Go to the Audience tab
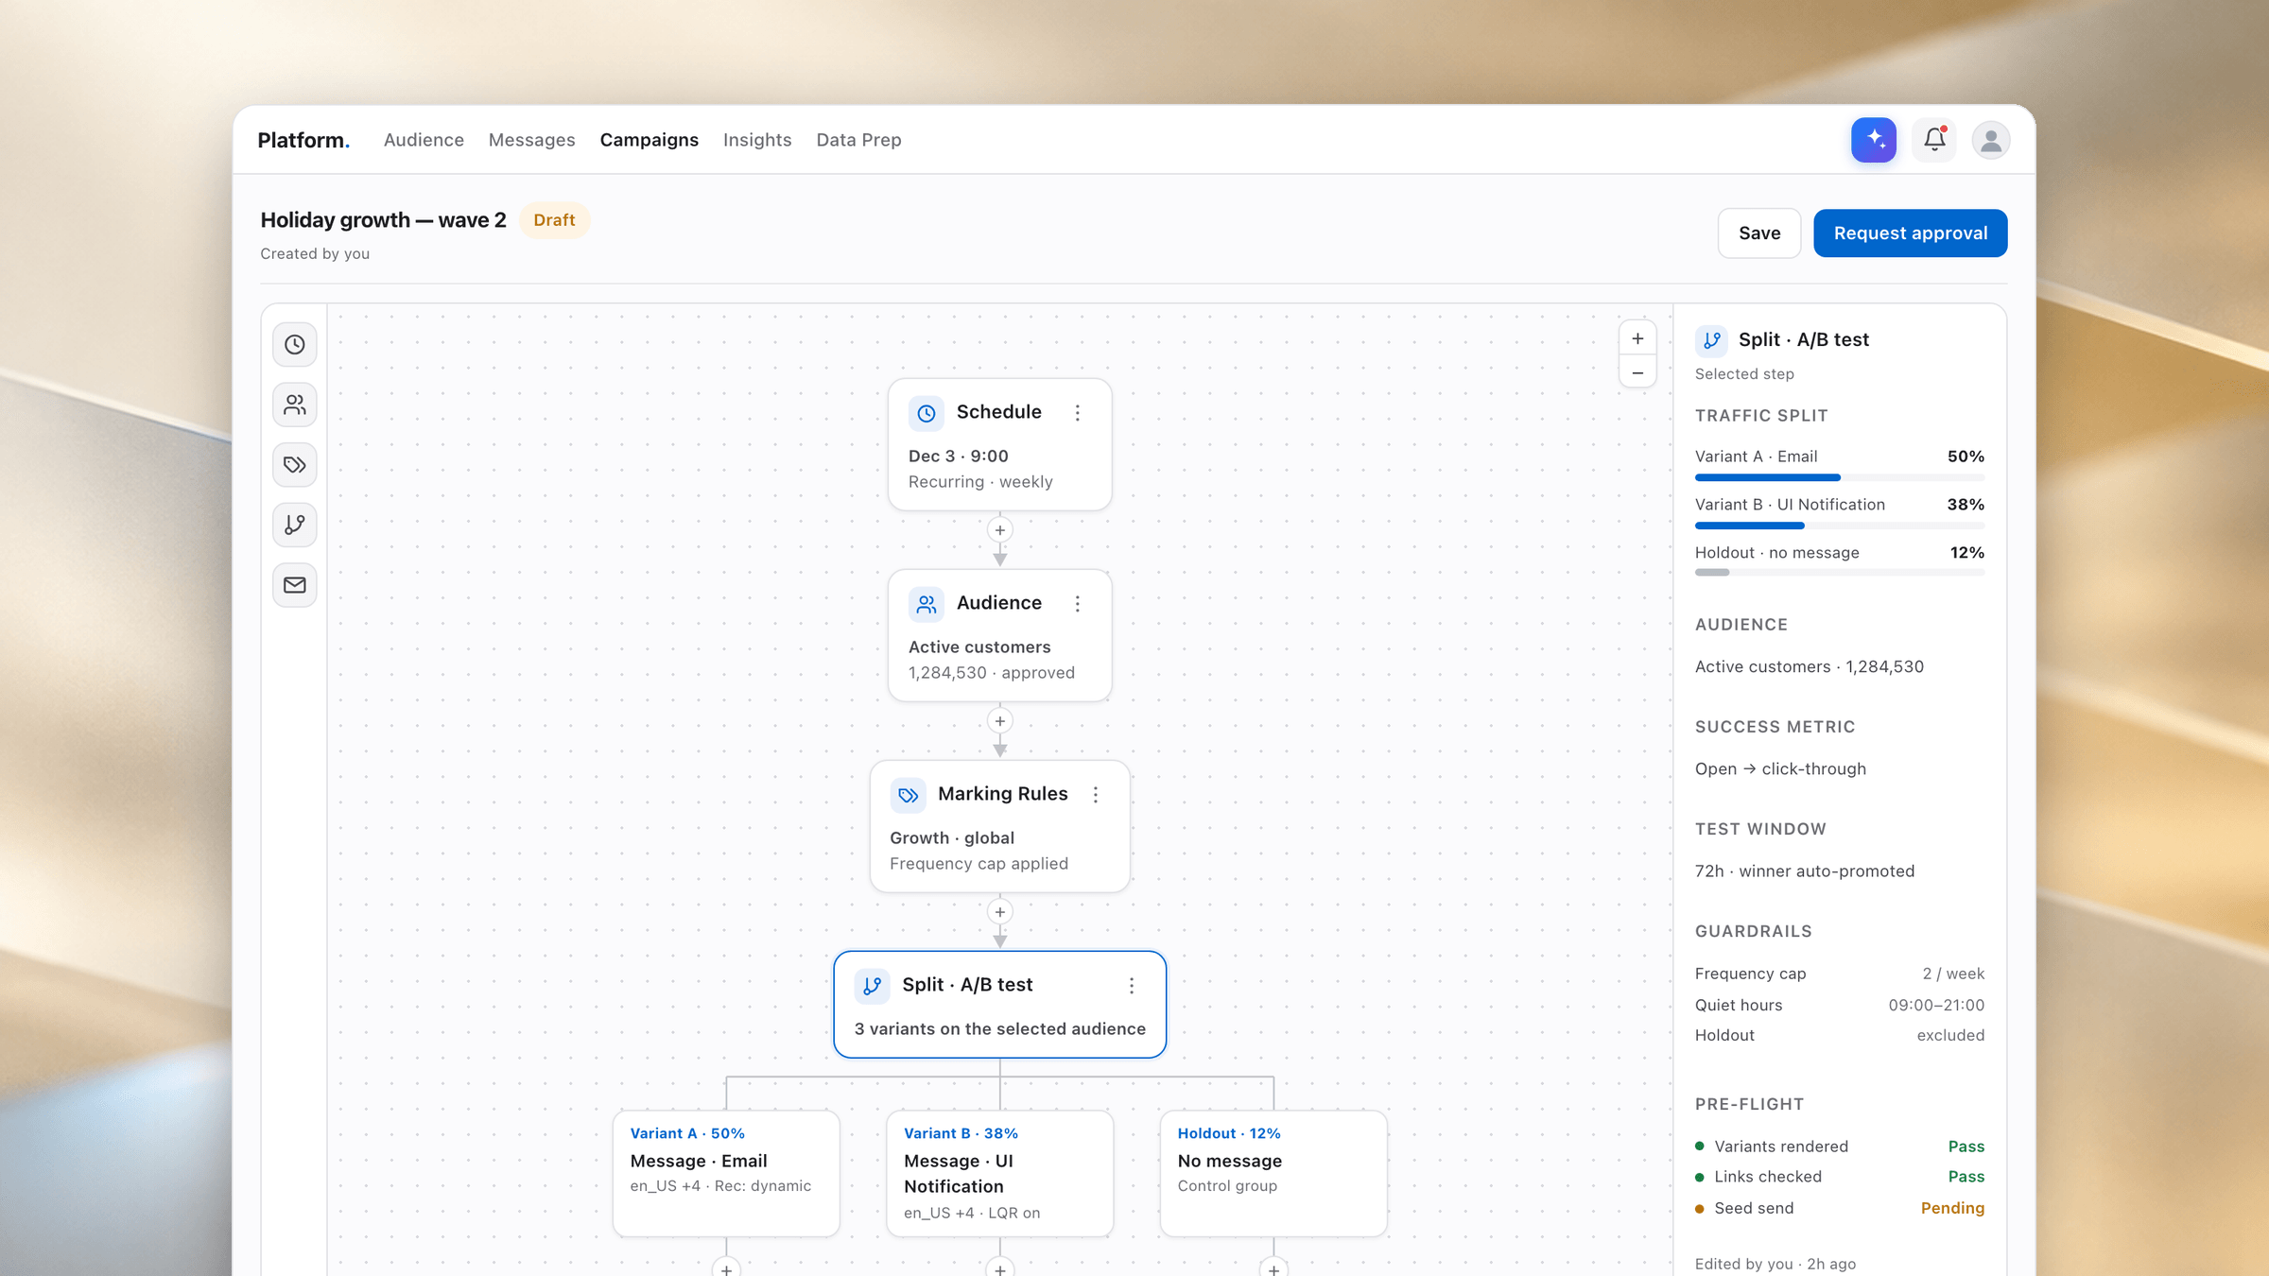The width and height of the screenshot is (2269, 1276). 424,140
